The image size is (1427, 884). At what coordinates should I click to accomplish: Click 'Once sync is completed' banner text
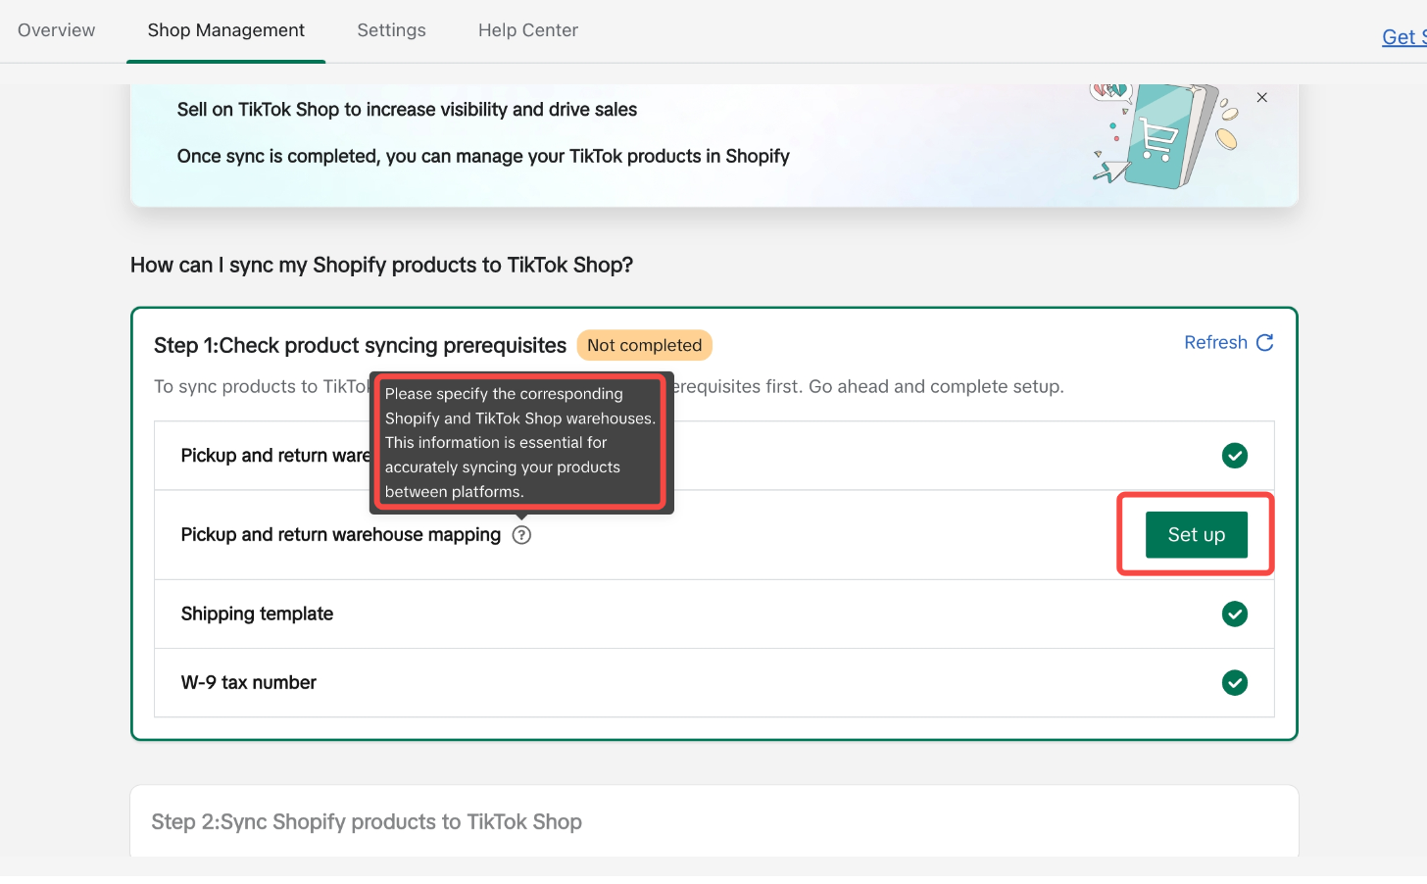[483, 156]
